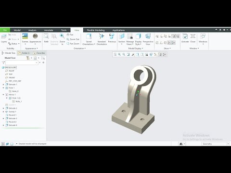231x173 pixels.
Task: Apply Standard Orientation to the model
Action: [102, 39]
